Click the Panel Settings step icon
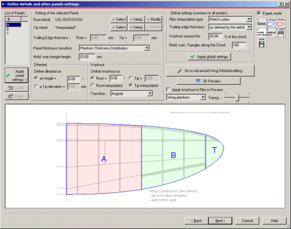The image size is (291, 229). click(262, 32)
